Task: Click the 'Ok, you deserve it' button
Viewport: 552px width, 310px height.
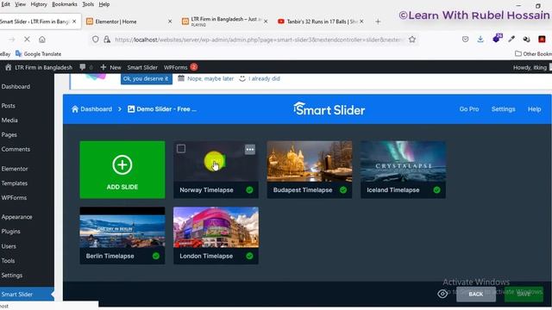Action: click(146, 78)
